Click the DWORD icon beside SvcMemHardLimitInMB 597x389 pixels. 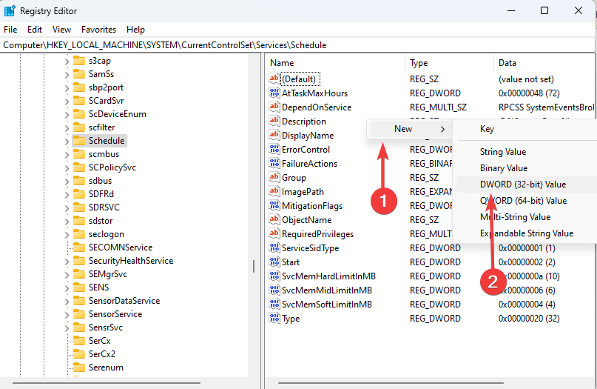[274, 276]
